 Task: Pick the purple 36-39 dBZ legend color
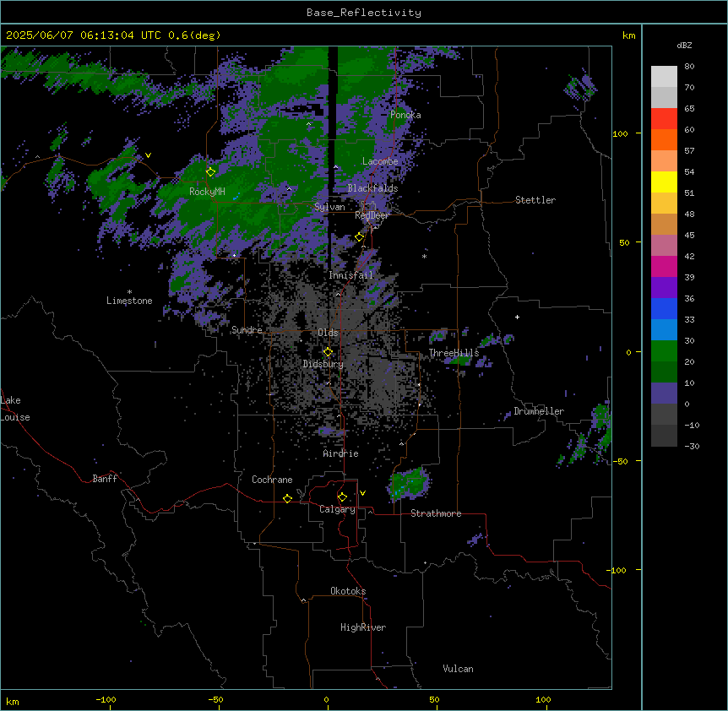point(664,288)
